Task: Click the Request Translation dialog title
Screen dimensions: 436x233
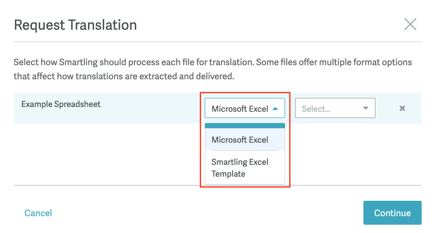Action: pos(75,25)
